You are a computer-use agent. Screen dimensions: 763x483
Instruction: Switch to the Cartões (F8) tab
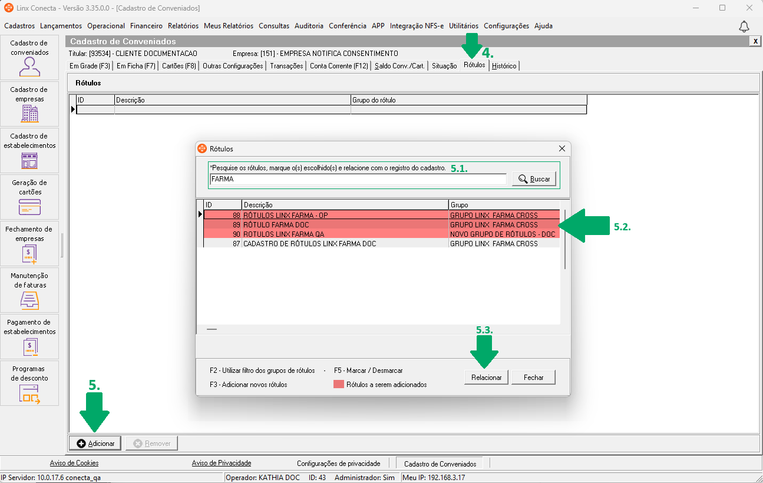point(179,66)
